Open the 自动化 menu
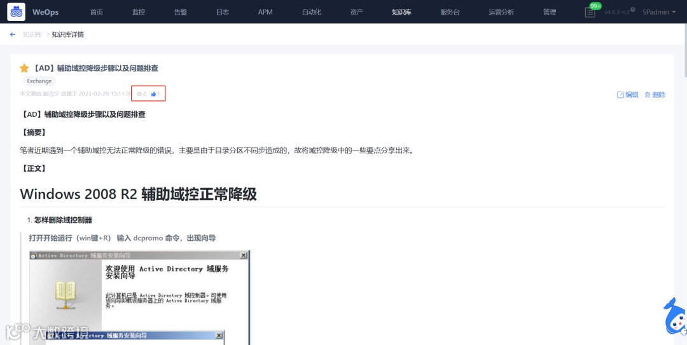The image size is (687, 345). point(312,12)
